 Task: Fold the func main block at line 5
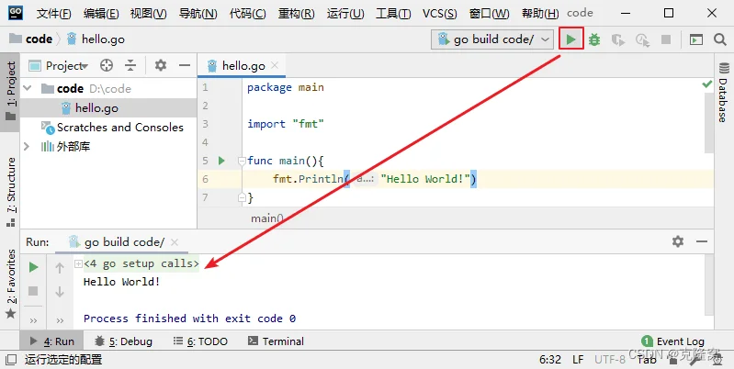point(242,161)
